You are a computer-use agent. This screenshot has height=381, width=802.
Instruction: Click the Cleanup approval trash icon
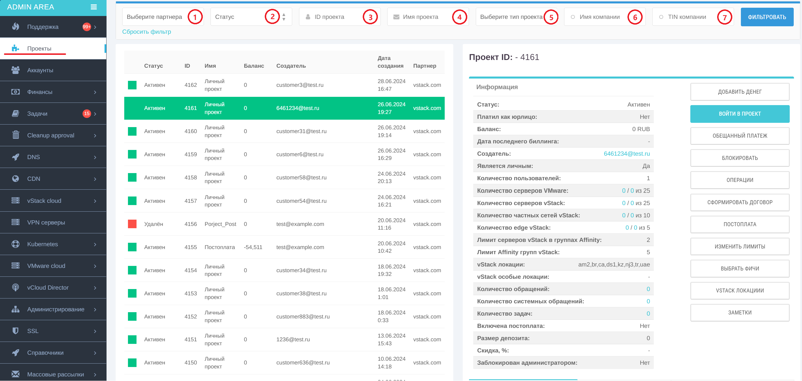[15, 135]
